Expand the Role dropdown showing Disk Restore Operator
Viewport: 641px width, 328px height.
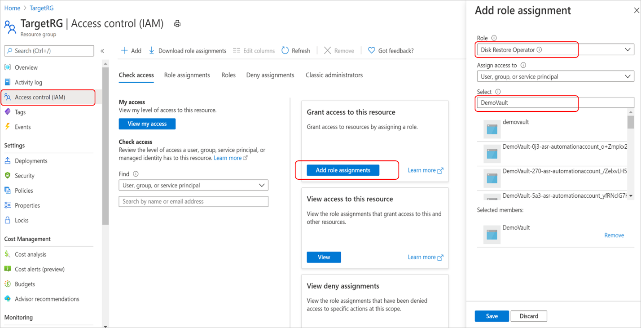pos(628,49)
